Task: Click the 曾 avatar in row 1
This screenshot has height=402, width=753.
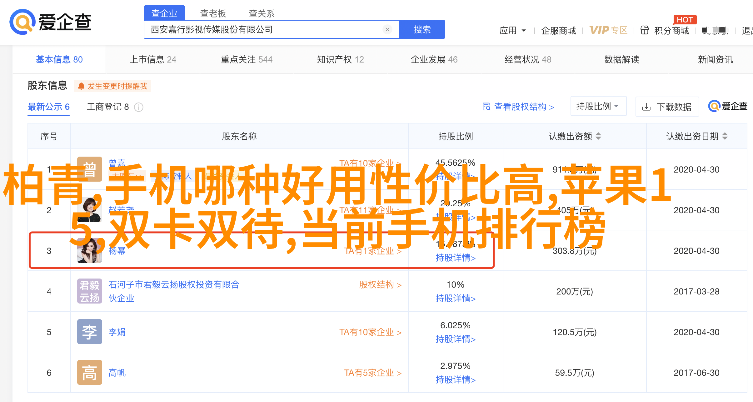Action: pyautogui.click(x=90, y=169)
